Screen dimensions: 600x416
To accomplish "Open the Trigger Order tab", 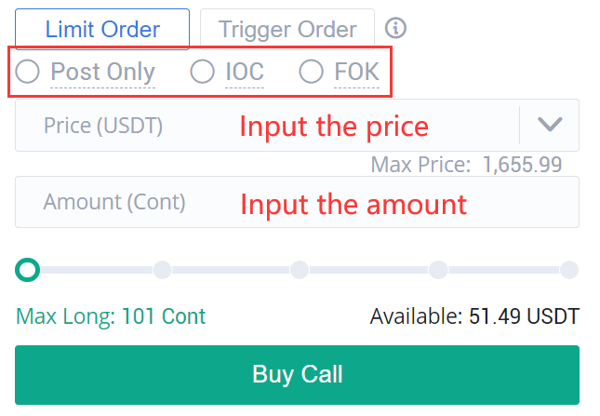I will pos(287,30).
